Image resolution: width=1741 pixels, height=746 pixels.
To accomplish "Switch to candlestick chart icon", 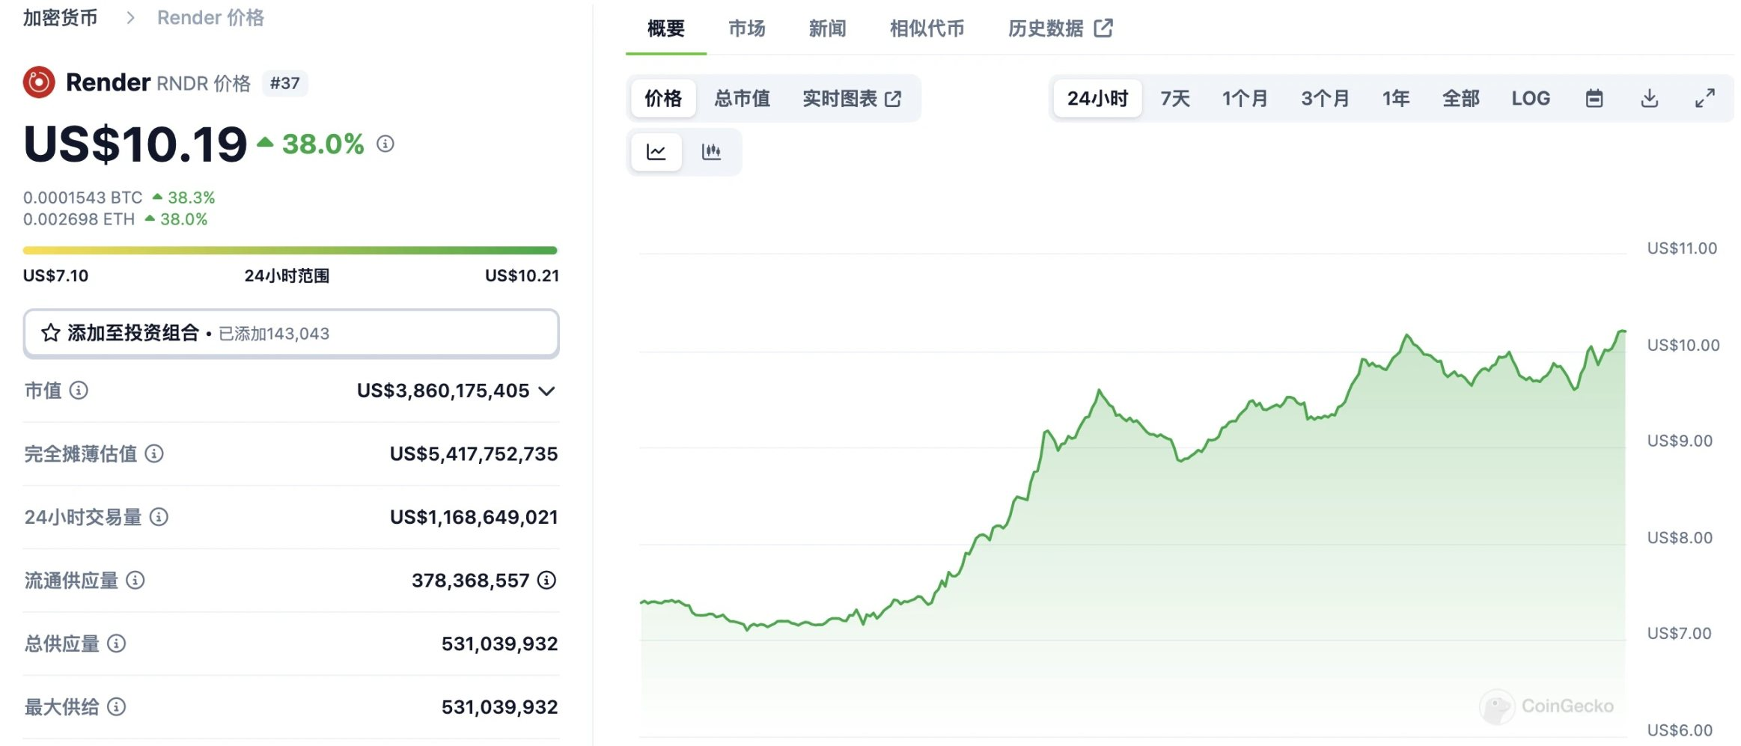I will point(713,151).
